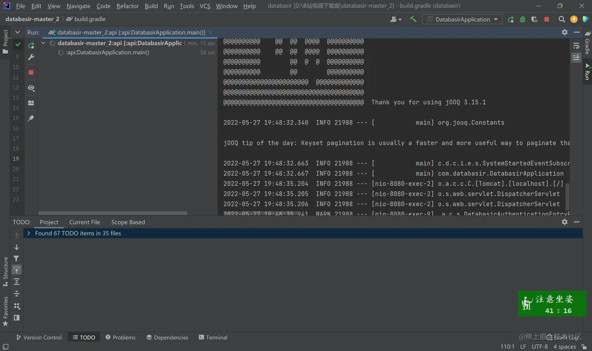Go to next TODO with the down arrow
This screenshot has height=351, width=592.
[x=16, y=247]
